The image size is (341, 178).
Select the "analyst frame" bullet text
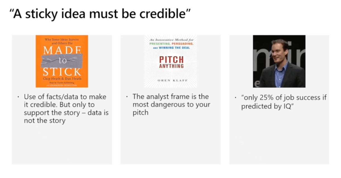pyautogui.click(x=171, y=105)
